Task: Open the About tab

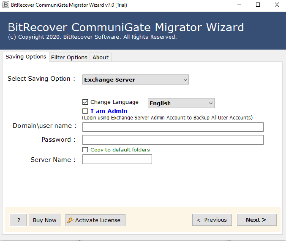Action: pyautogui.click(x=100, y=57)
